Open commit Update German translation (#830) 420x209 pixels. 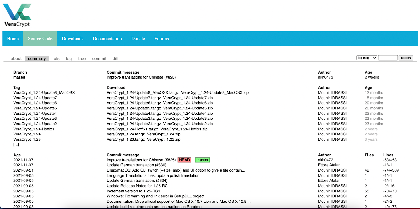pos(136,165)
